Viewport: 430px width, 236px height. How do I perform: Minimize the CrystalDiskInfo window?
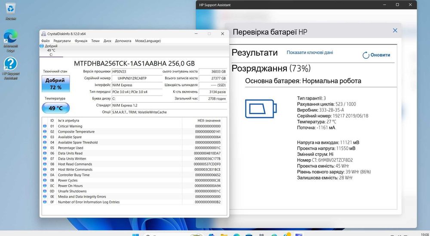click(197, 33)
